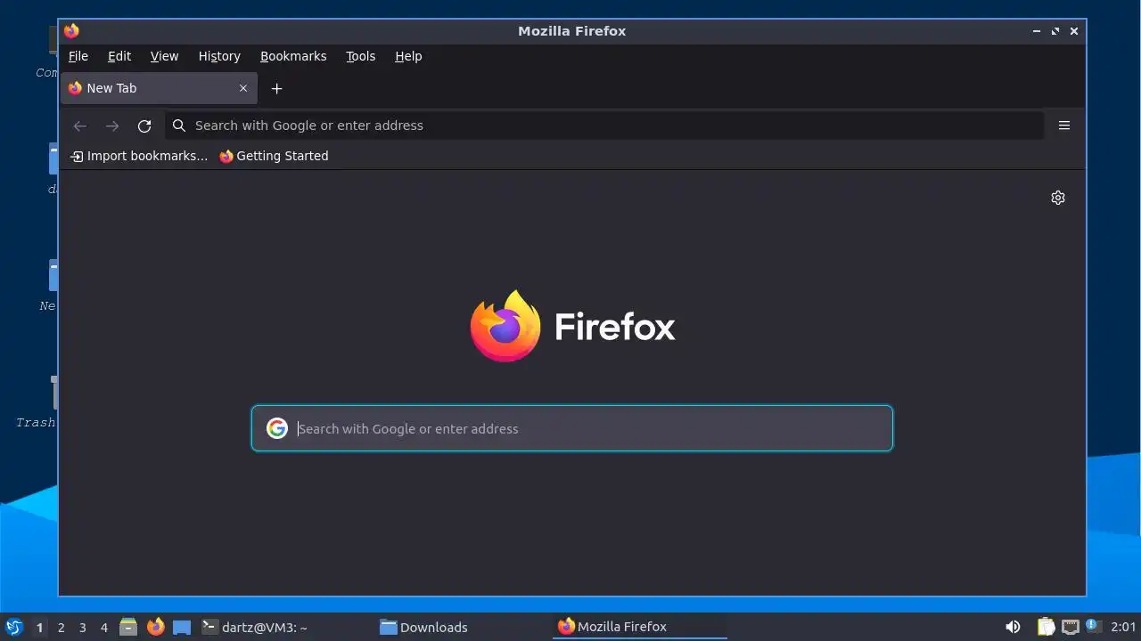Click the magnifier icon in address bar

[x=179, y=126]
